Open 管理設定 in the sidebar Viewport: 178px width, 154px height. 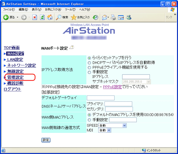15,77
